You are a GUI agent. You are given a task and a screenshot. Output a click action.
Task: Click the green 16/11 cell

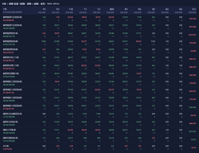point(57,25)
